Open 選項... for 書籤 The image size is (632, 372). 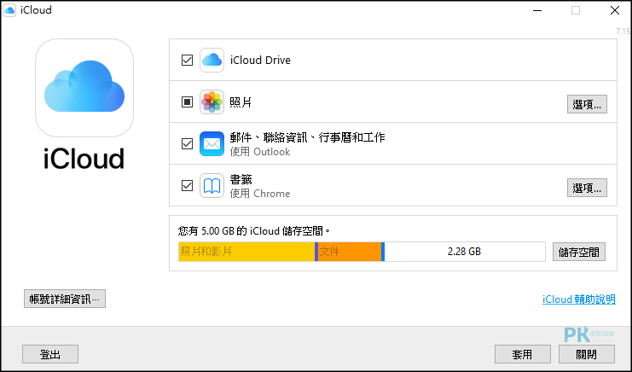tap(587, 188)
